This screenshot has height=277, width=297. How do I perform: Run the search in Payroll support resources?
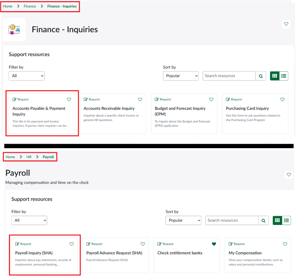coord(263,220)
